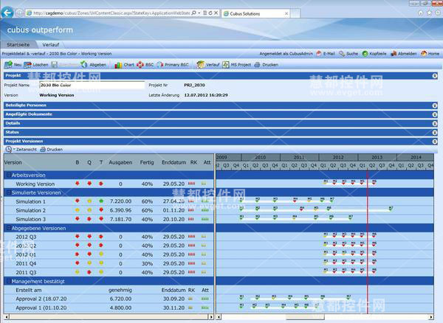Open the Primary BSC icon
443x323 pixels.
pyautogui.click(x=160, y=65)
